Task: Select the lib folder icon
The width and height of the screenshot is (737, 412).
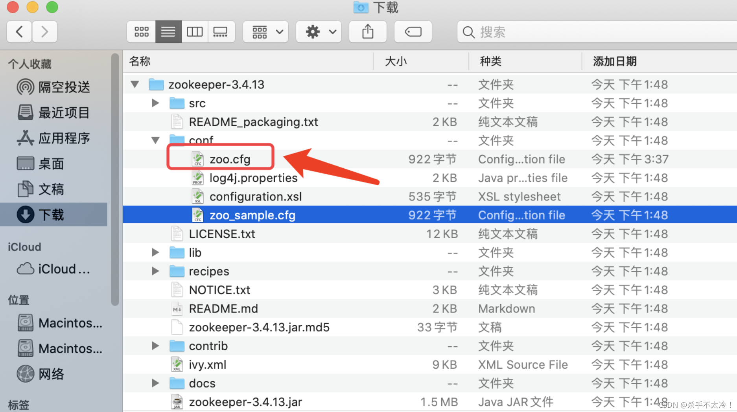Action: pos(177,252)
